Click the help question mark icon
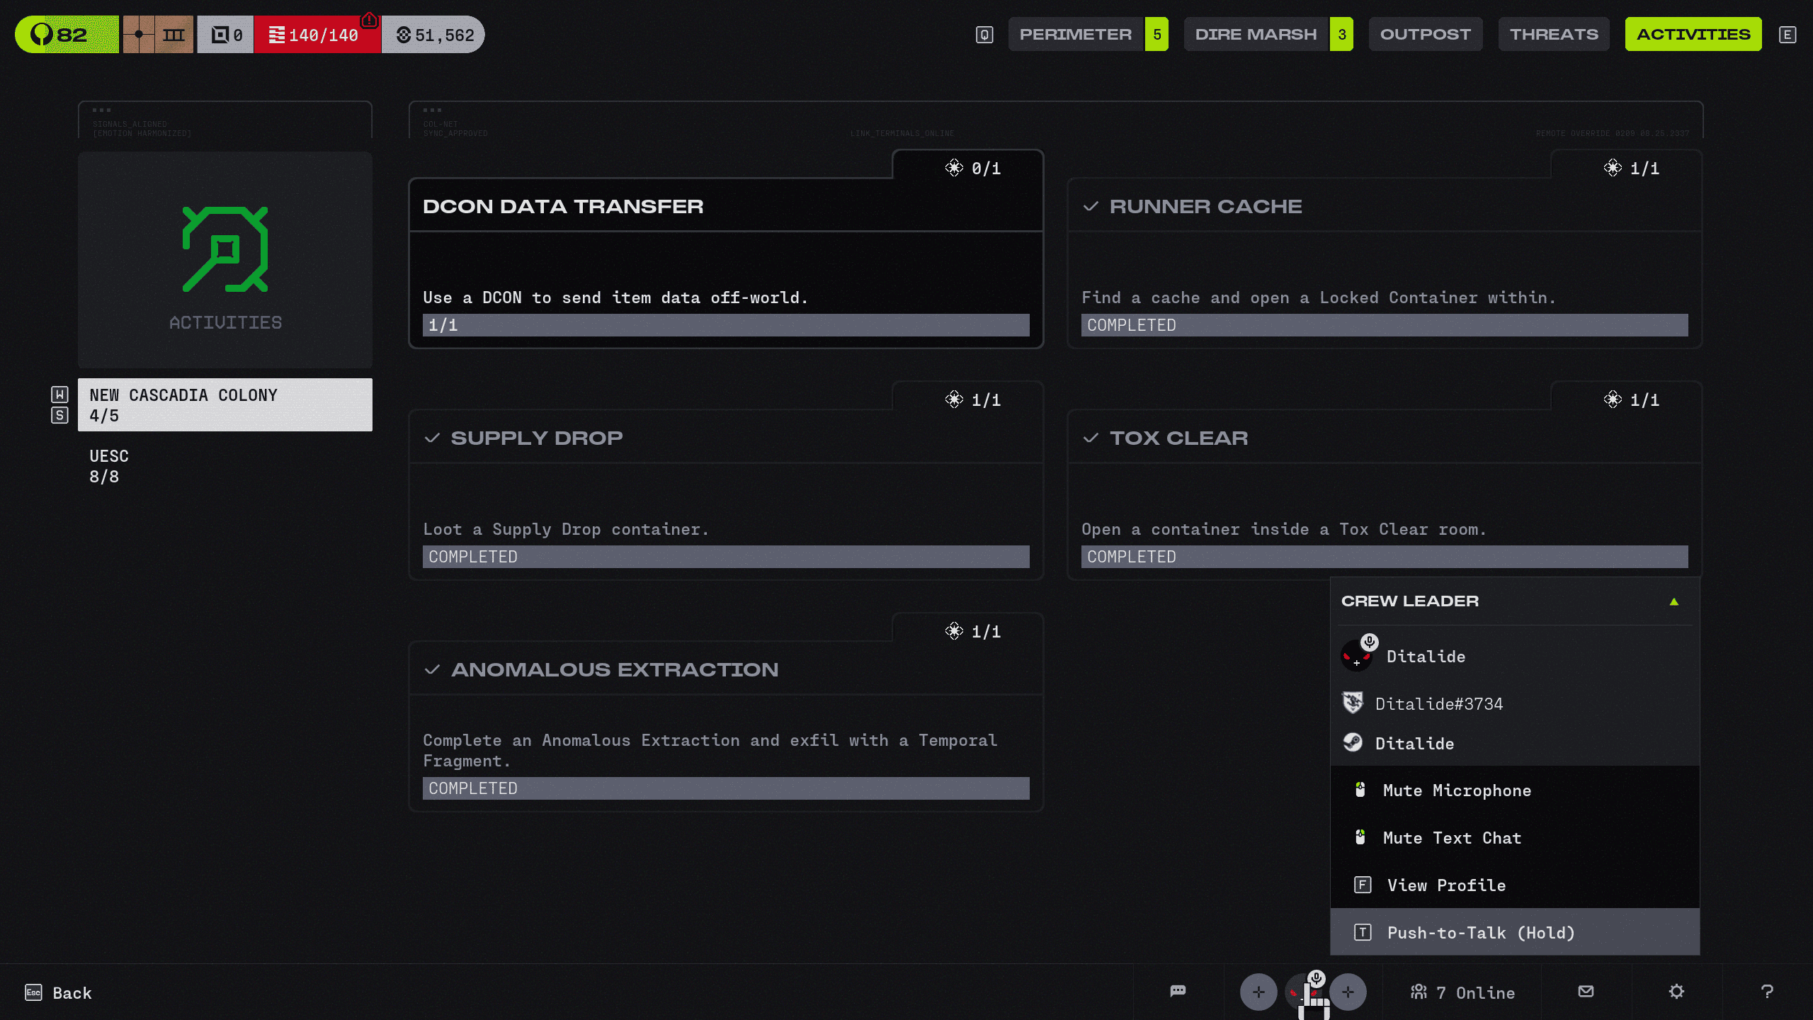 pos(1767,991)
